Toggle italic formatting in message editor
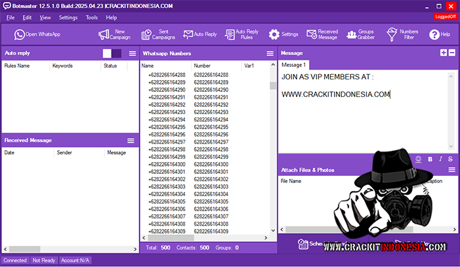The image size is (460, 267). click(x=441, y=159)
